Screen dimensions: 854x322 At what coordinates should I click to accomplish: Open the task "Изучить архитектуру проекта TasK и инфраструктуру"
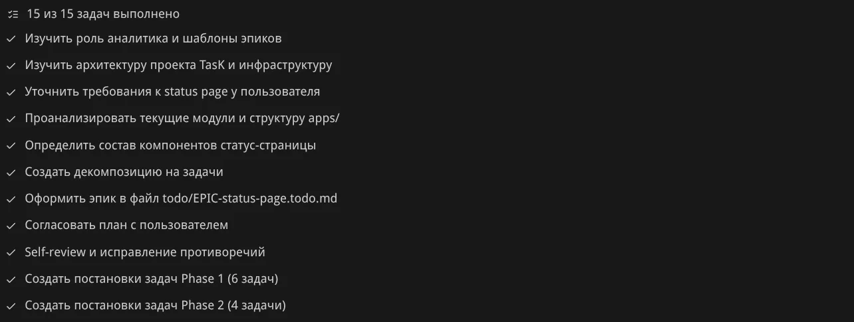tap(178, 65)
